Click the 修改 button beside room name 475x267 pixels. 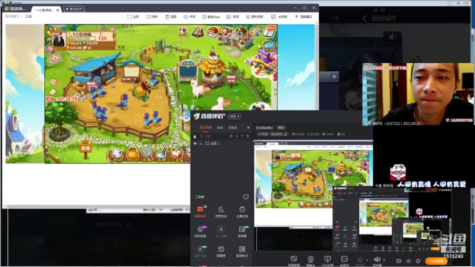point(281,128)
